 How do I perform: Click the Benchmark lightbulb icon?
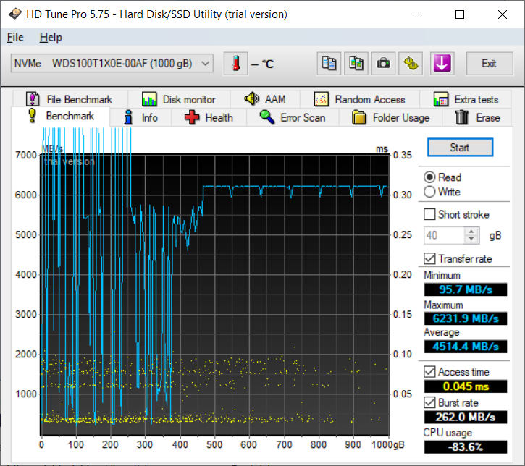(x=32, y=115)
